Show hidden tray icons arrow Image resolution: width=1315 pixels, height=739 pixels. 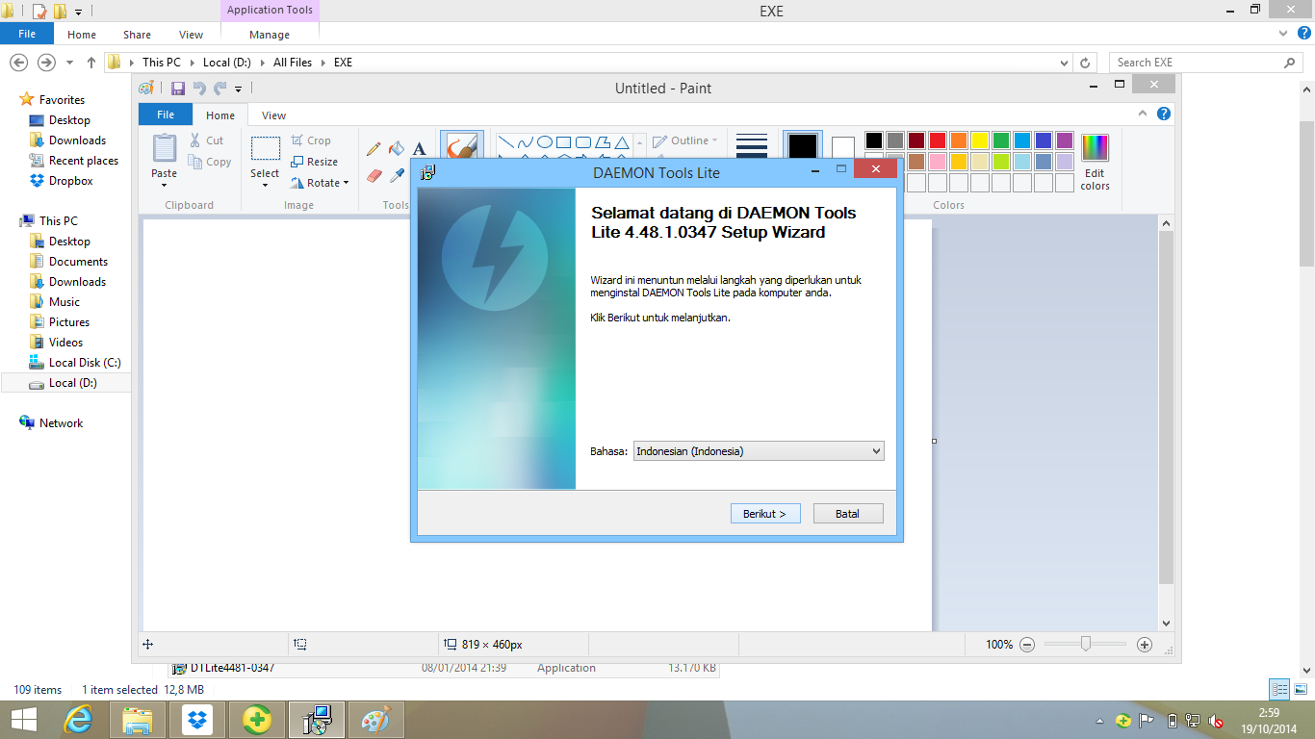(1100, 721)
